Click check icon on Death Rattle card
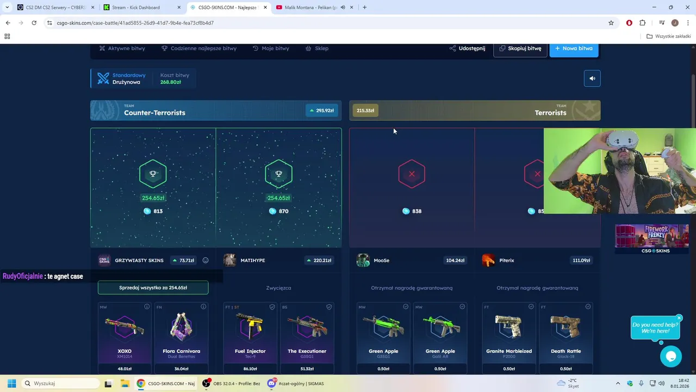The image size is (696, 392). point(588,307)
